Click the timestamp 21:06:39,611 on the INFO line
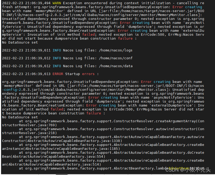The image size is (215, 175). [38, 50]
